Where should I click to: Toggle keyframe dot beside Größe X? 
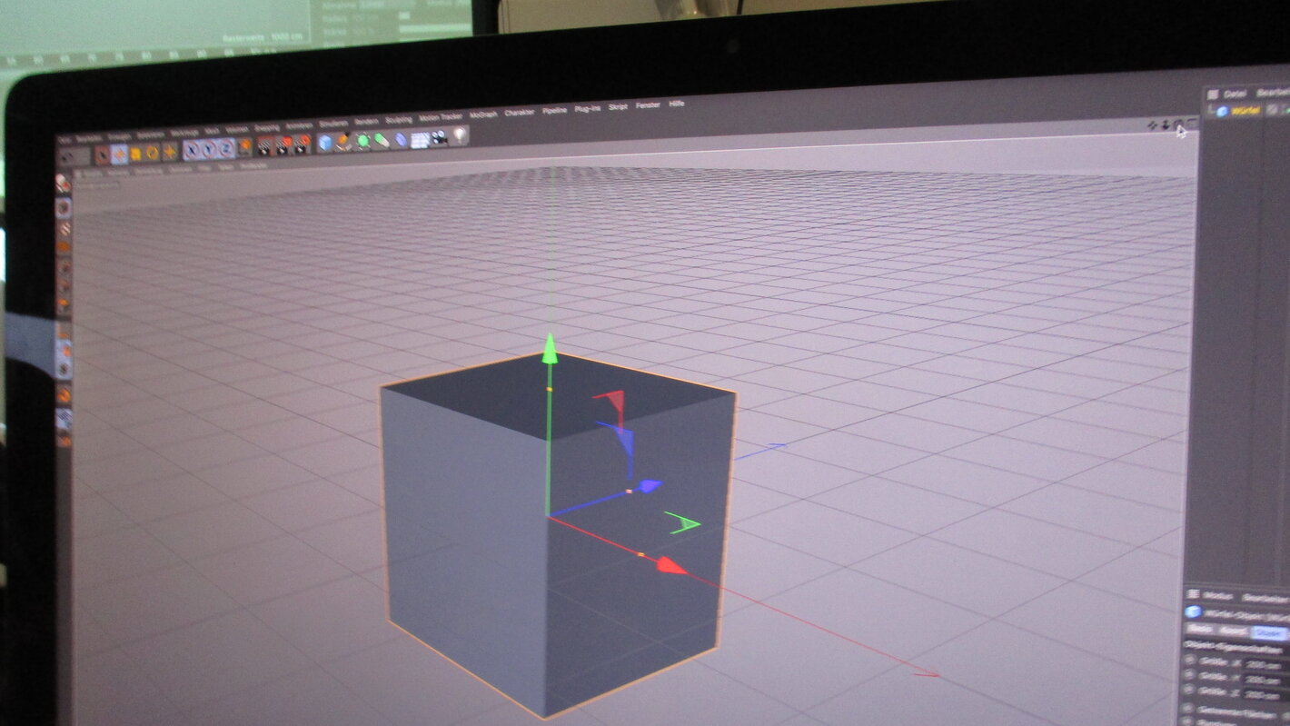(1189, 660)
